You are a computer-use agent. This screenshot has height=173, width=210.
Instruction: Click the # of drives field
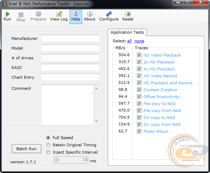(x=70, y=58)
